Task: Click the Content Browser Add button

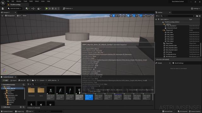Action: (5, 80)
